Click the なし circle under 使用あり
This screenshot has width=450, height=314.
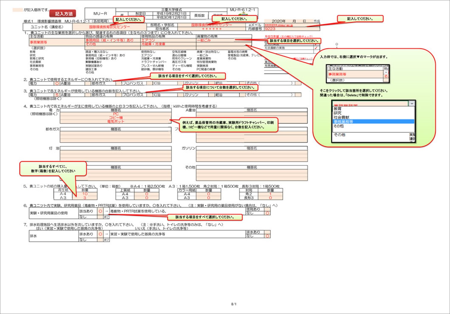[x=268, y=213]
